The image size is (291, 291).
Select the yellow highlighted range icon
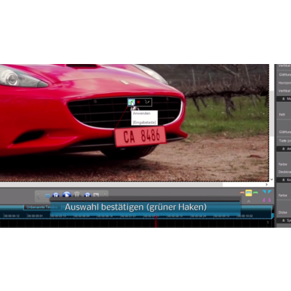pyautogui.click(x=249, y=193)
